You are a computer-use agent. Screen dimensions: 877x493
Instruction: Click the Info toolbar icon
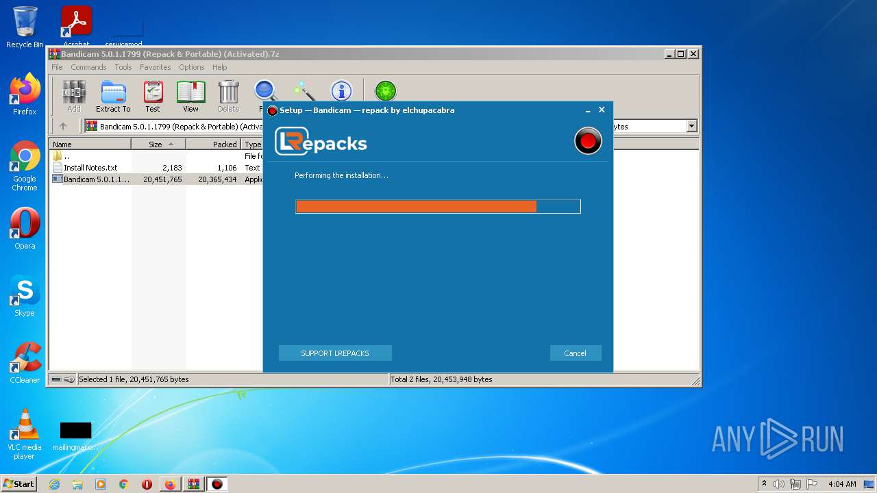[x=341, y=90]
